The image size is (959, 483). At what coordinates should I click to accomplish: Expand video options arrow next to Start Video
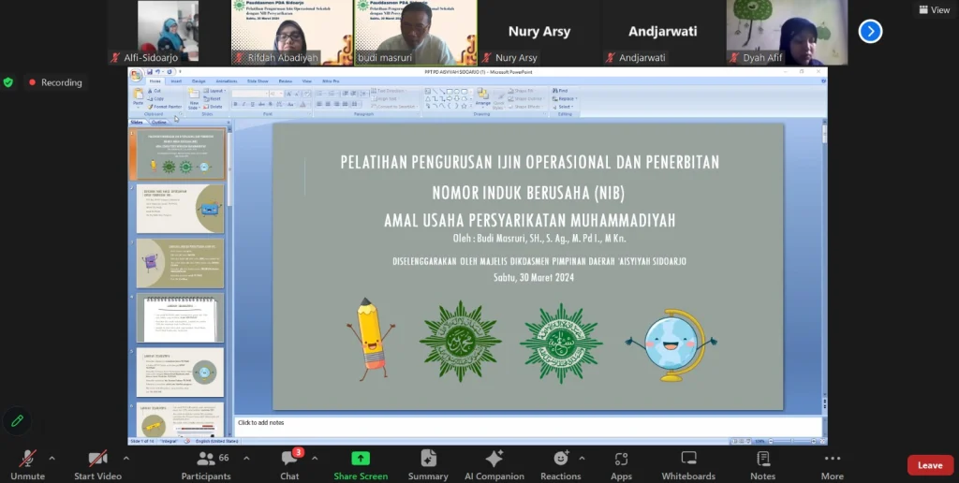click(126, 458)
